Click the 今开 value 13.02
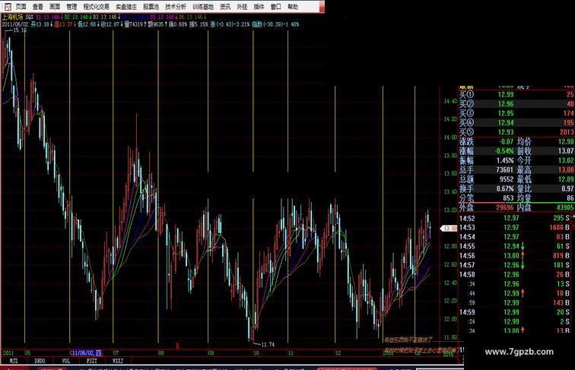Image resolution: width=575 pixels, height=370 pixels. point(566,160)
